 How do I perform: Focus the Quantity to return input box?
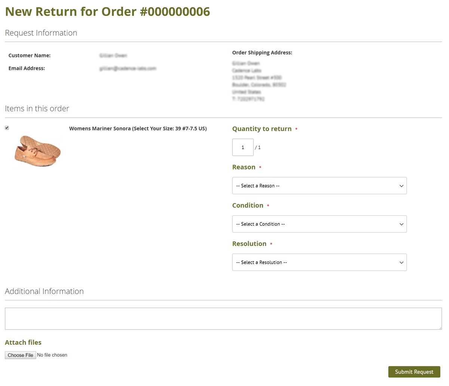click(x=243, y=147)
